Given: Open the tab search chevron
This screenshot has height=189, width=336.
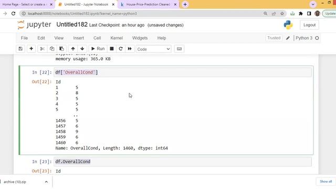Looking at the screenshot, I should point(313,4).
